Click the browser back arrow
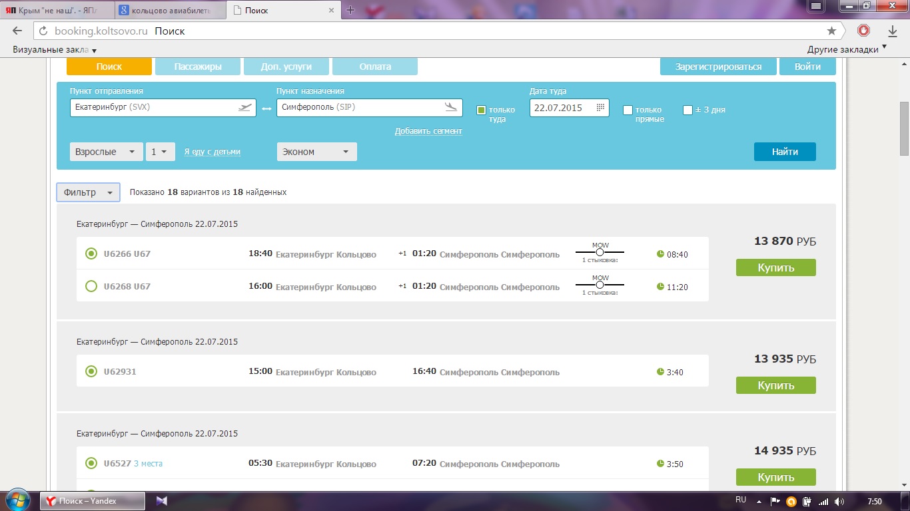This screenshot has height=511, width=910. pos(17,31)
